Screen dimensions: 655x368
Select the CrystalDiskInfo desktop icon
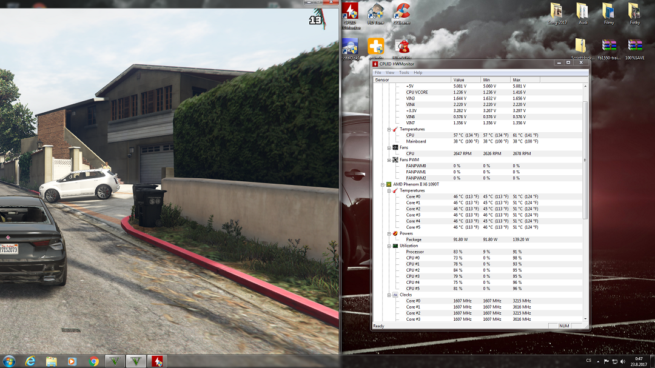point(350,49)
